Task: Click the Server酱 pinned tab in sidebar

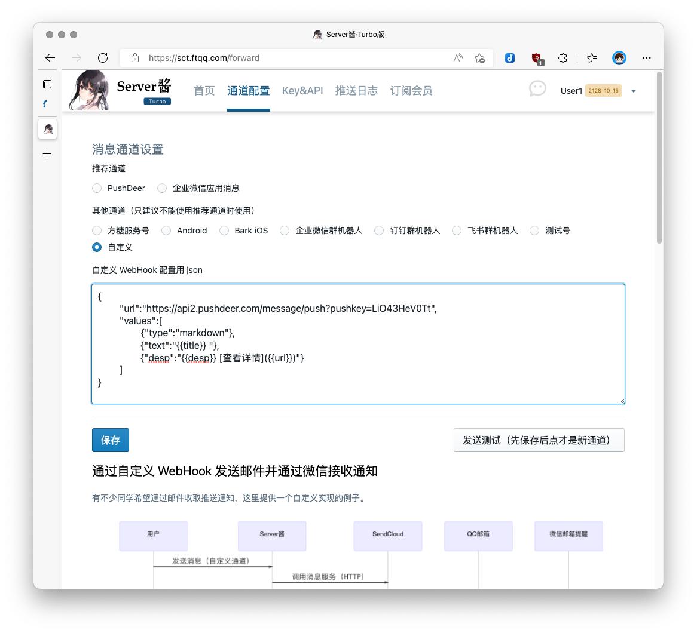Action: (x=47, y=128)
